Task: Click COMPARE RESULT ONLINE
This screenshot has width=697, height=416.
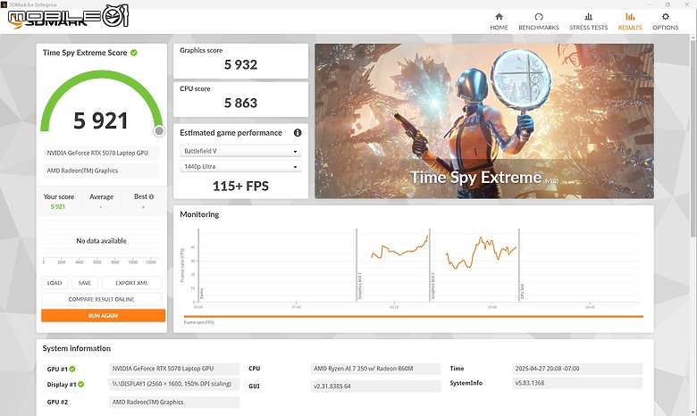Action: (101, 299)
